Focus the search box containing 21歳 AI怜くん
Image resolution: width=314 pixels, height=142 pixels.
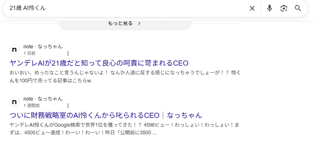128,8
